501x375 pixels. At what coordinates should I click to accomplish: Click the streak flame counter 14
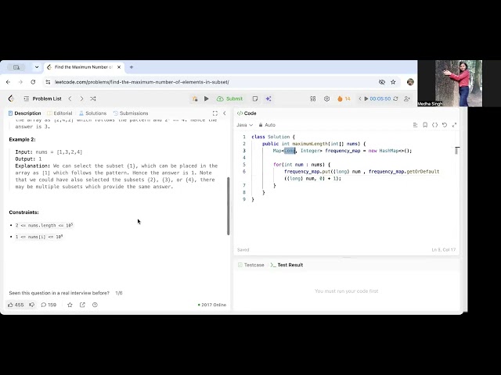coord(344,99)
